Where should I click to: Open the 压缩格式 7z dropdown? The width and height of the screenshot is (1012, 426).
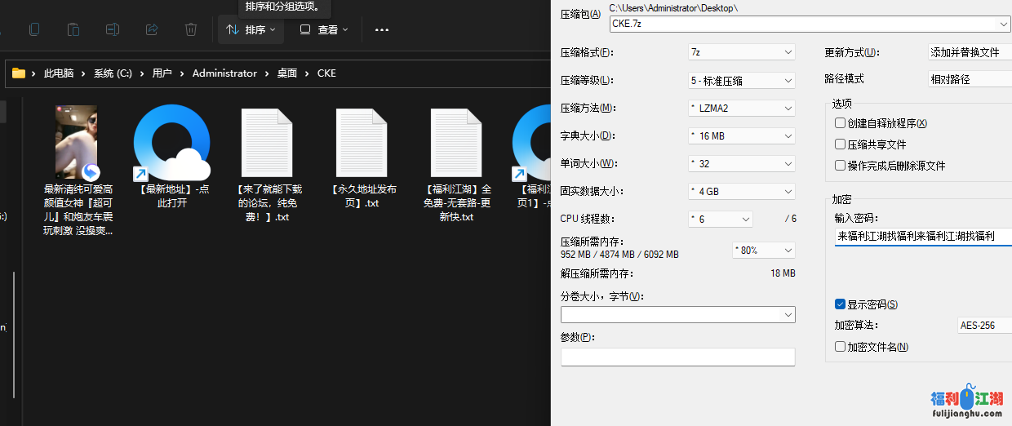(741, 52)
